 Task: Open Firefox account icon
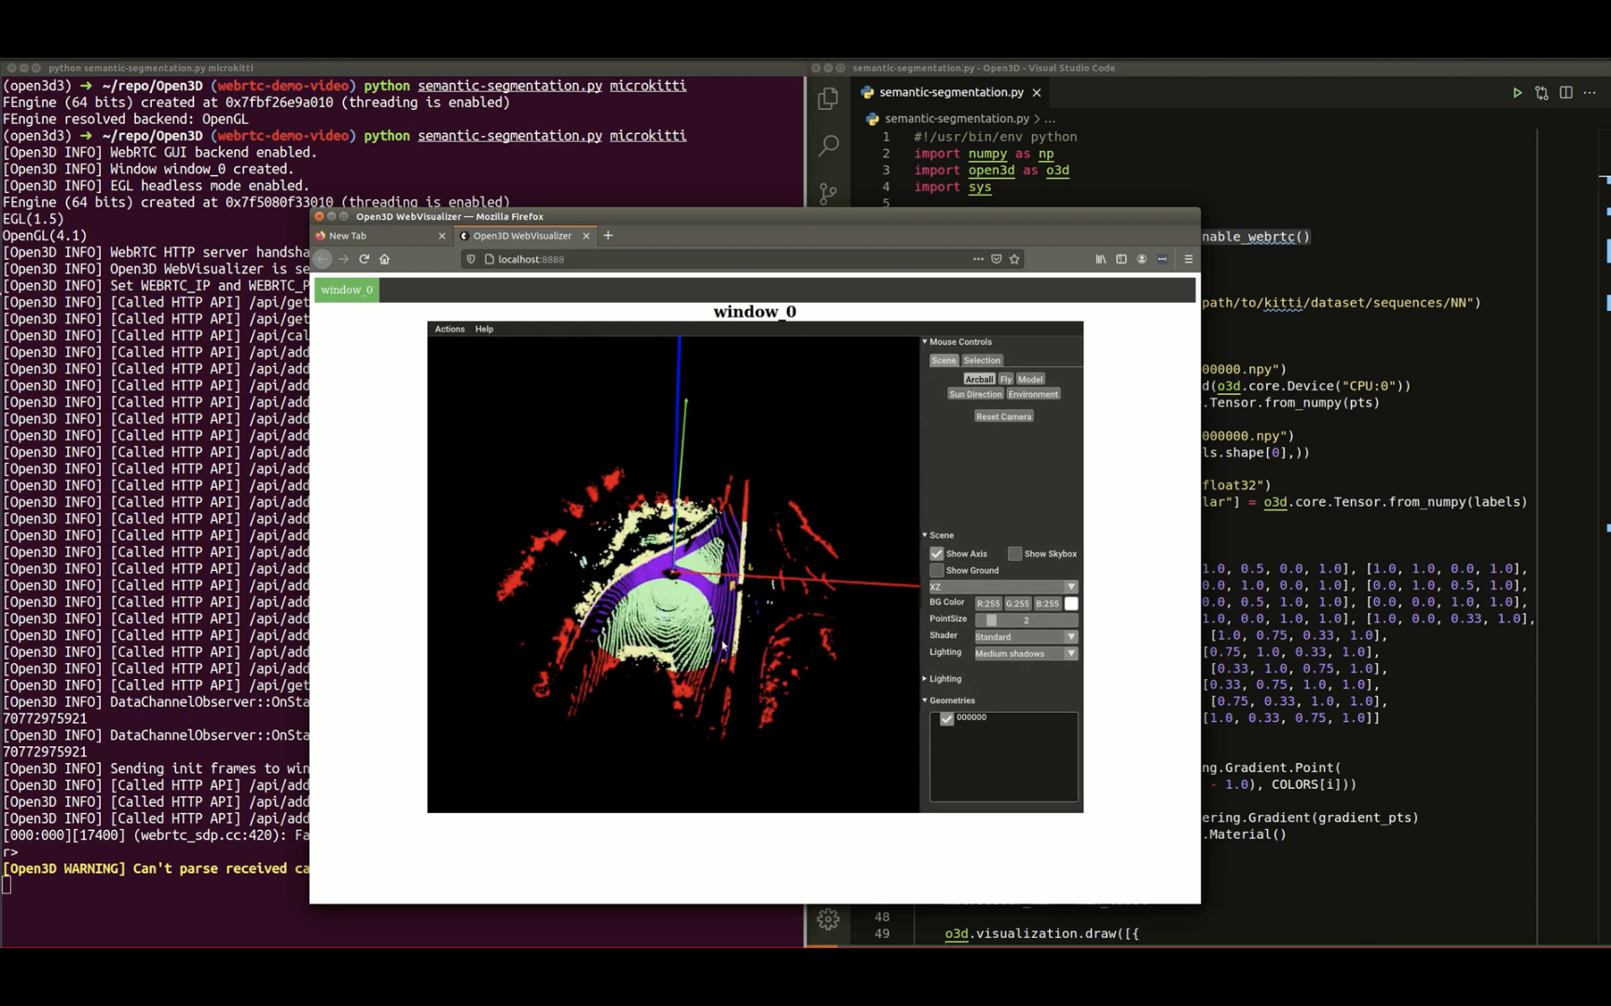pos(1142,259)
